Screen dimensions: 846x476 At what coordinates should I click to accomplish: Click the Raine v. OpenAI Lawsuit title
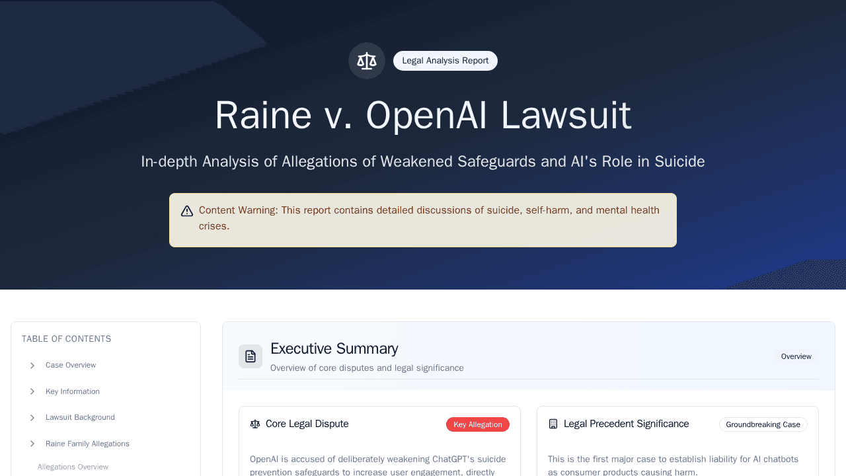point(423,115)
